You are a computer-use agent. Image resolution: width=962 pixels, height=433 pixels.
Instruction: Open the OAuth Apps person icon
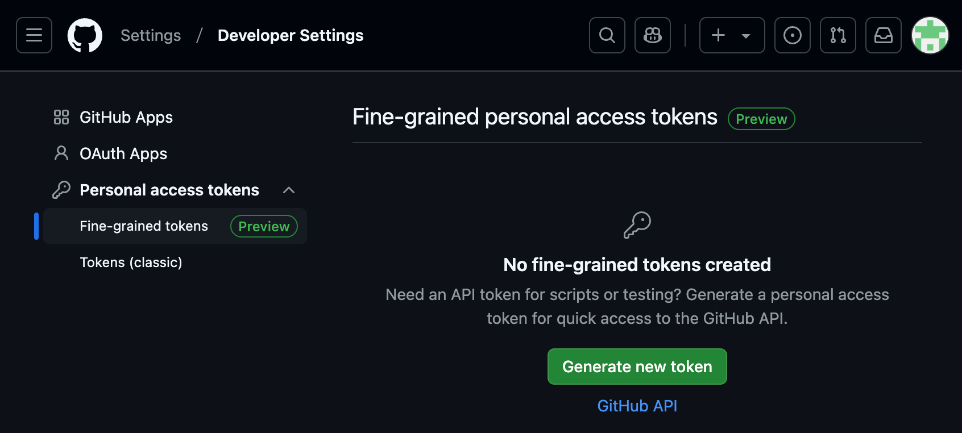click(61, 153)
